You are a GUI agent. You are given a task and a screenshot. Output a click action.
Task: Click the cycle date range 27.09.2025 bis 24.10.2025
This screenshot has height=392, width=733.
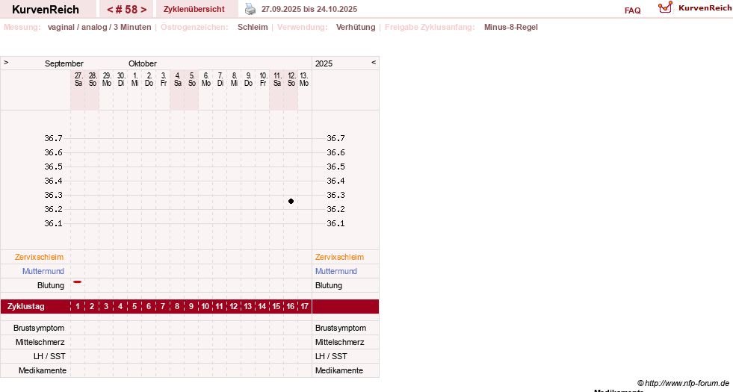[x=309, y=10]
